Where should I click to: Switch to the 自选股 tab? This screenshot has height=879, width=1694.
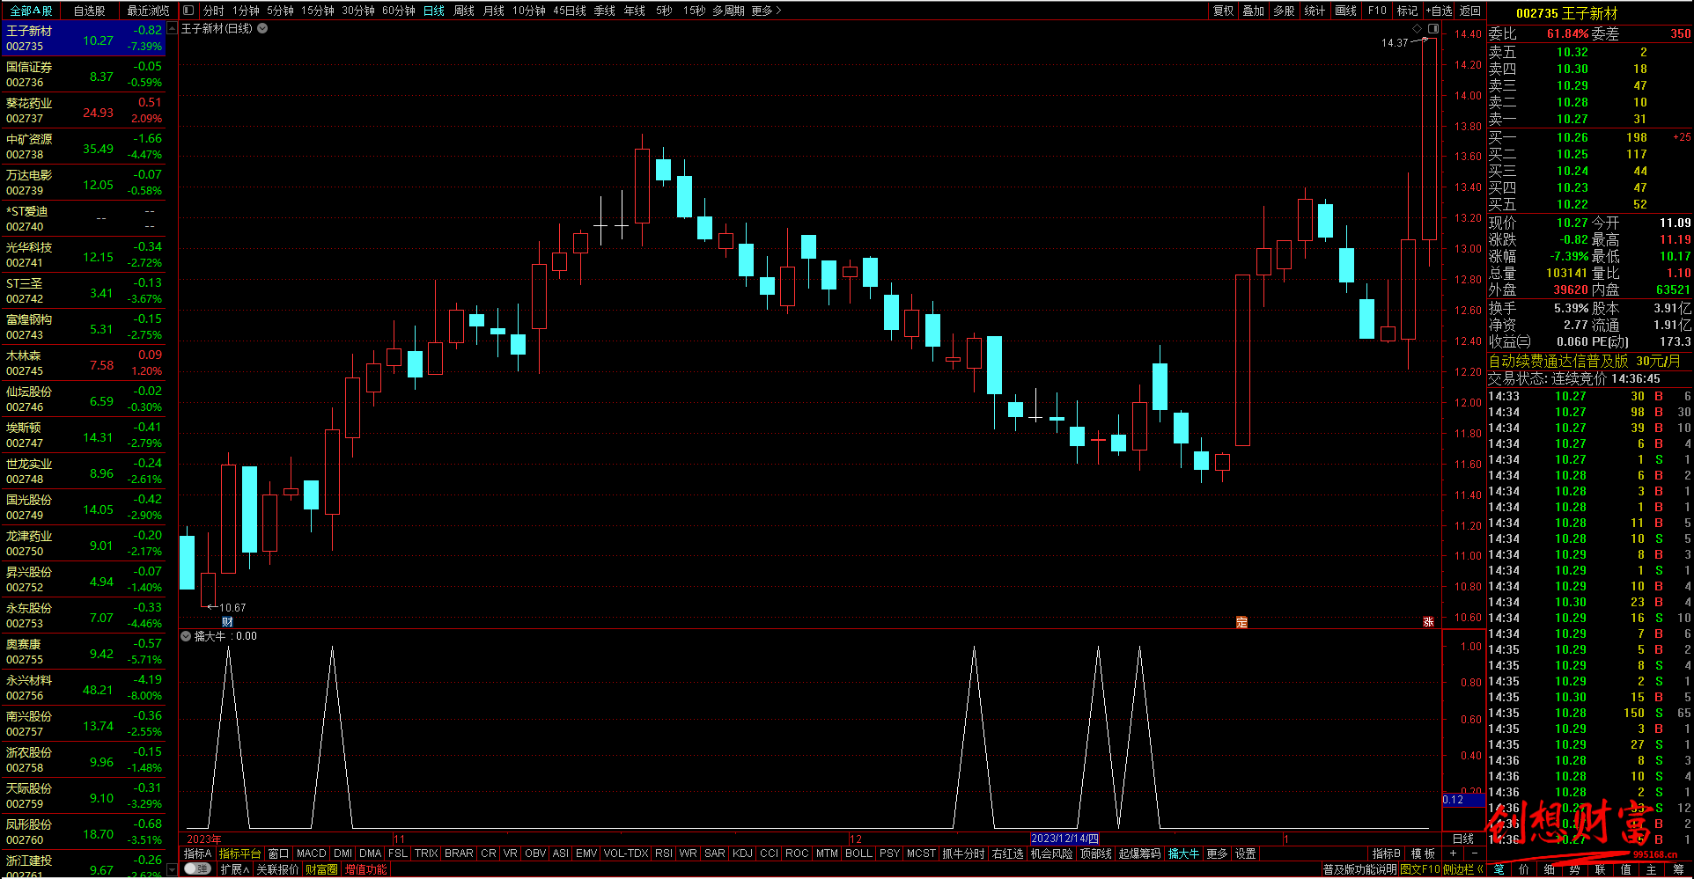[89, 11]
